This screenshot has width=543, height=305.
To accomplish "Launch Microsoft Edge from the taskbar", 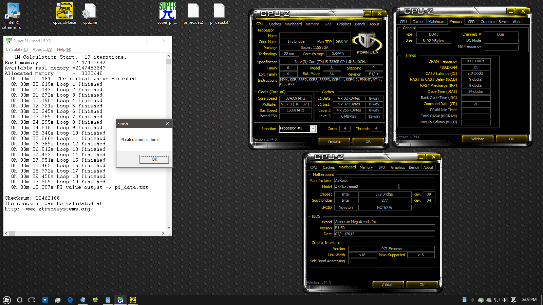I will click(70, 300).
